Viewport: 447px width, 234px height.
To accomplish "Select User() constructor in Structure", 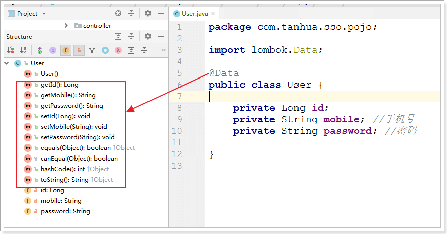I will click(50, 74).
